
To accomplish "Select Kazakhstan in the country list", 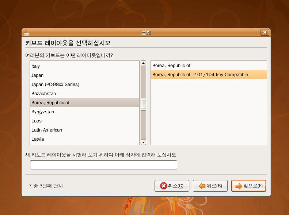I will [x=84, y=94].
